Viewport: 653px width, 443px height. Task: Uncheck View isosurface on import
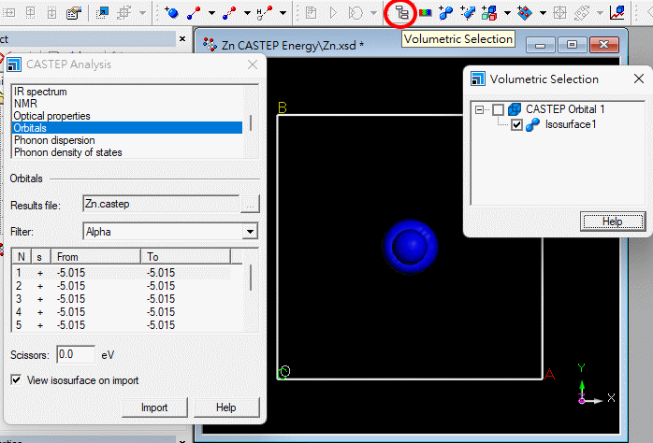[16, 380]
